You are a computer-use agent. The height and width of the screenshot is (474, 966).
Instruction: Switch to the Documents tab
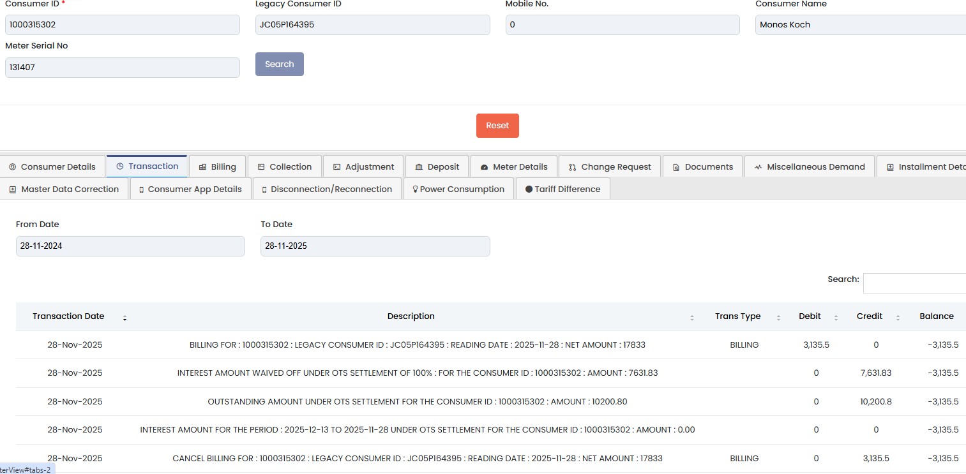pyautogui.click(x=702, y=167)
